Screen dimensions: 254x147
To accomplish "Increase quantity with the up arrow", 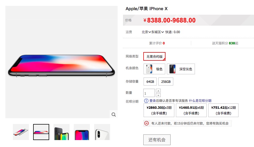I will tap(158, 91).
